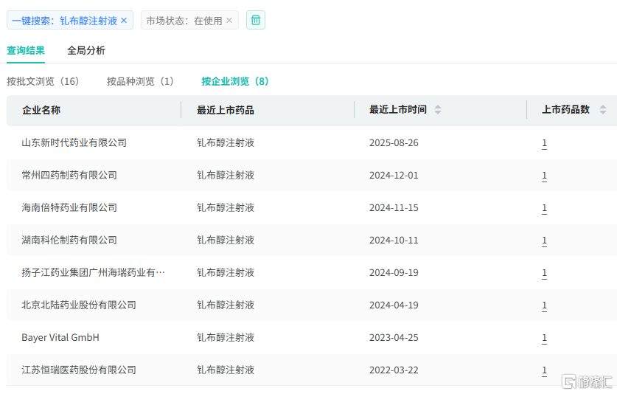Click date 2022-03-22 cell
Screen dimensions: 617x394
(394, 370)
